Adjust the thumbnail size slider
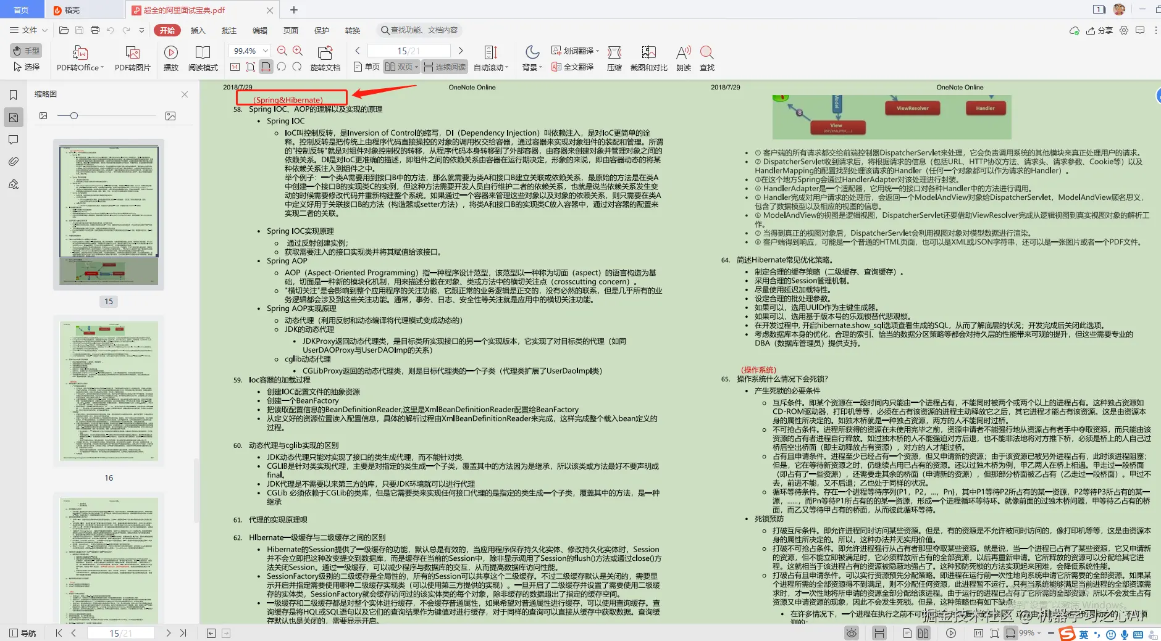The height and width of the screenshot is (641, 1161). (74, 115)
